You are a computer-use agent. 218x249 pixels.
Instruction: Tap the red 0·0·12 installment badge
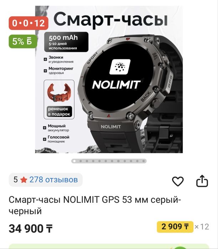(29, 23)
